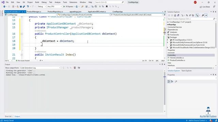Open the File menu
This screenshot has height=122, width=218.
tap(7, 2)
